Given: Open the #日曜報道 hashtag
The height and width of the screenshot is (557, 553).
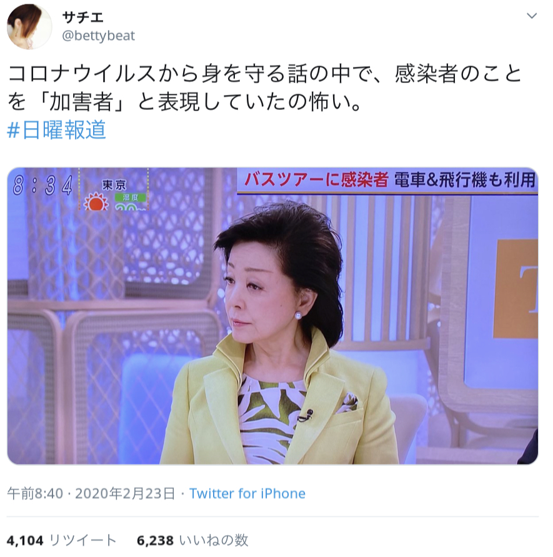Looking at the screenshot, I should point(56,129).
